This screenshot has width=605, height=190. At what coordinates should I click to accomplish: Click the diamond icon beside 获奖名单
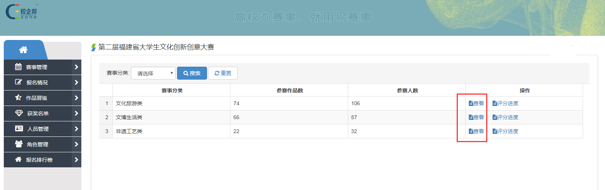(x=19, y=113)
